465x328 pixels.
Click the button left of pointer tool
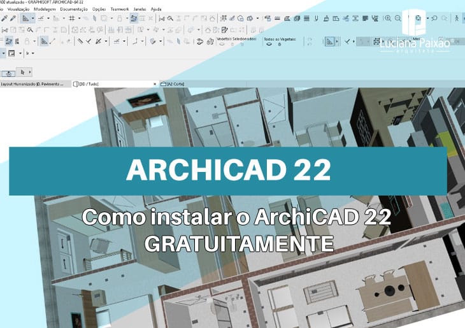(9, 73)
